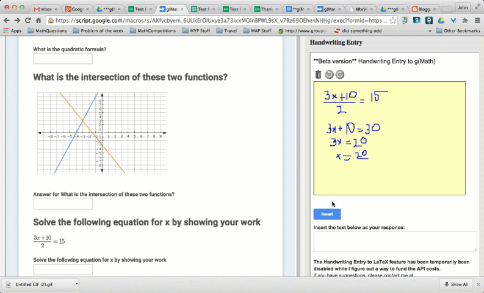484x293 pixels.
Task: Click the blue Insert button
Action: (327, 214)
